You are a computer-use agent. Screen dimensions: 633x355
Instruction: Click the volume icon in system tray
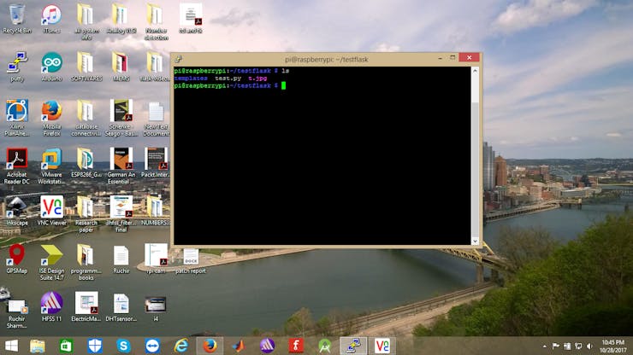(589, 346)
